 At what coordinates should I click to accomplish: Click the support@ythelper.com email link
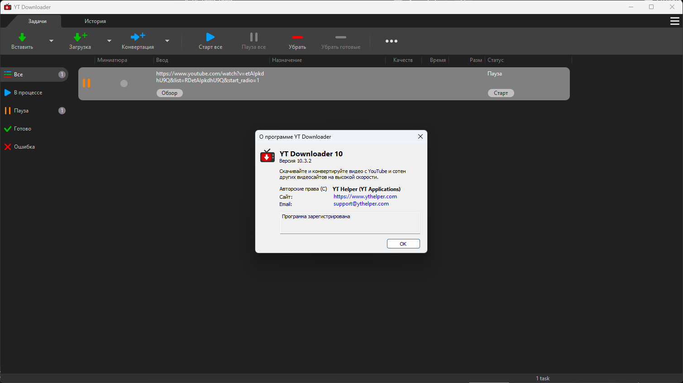click(x=361, y=204)
